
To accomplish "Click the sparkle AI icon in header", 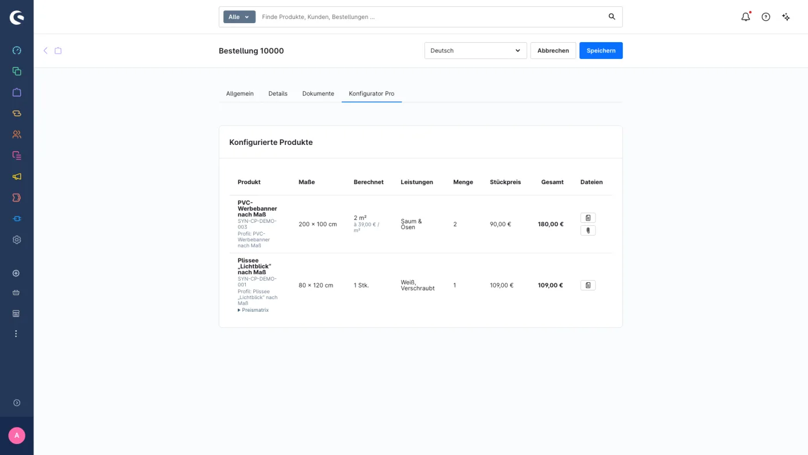I will [x=786, y=17].
